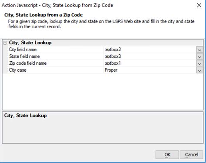This screenshot has width=206, height=163.
Task: Select the Zip code field name row label
Action: click(28, 63)
